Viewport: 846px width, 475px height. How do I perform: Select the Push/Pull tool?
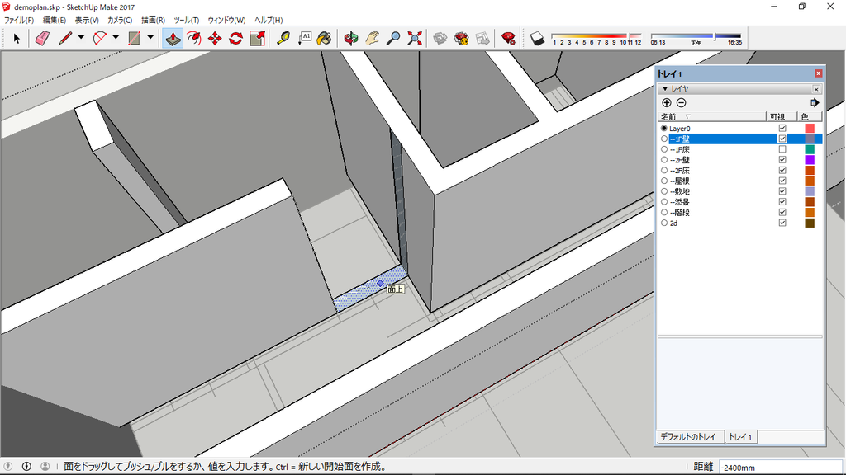pos(173,38)
